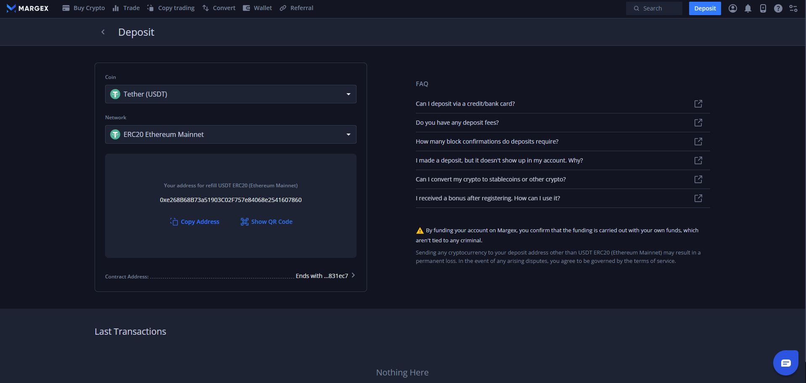
Task: Expand the Network dropdown ERC20 Ethereum Mainnet
Action: point(230,134)
